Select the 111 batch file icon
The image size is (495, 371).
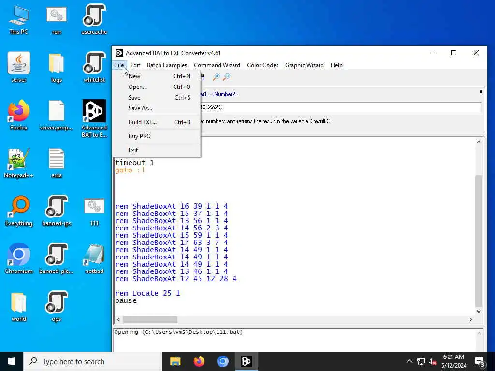point(94,212)
